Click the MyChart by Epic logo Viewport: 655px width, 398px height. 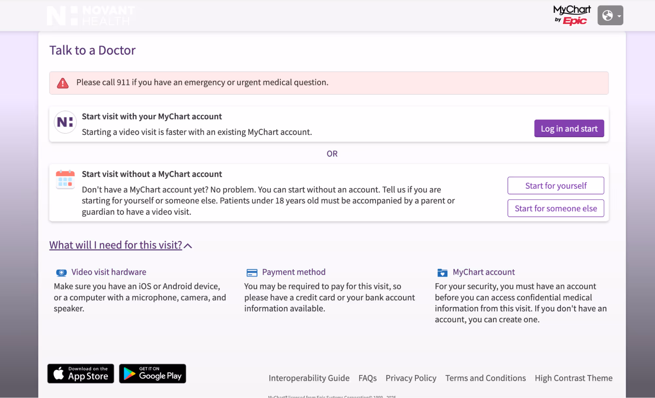pos(571,15)
